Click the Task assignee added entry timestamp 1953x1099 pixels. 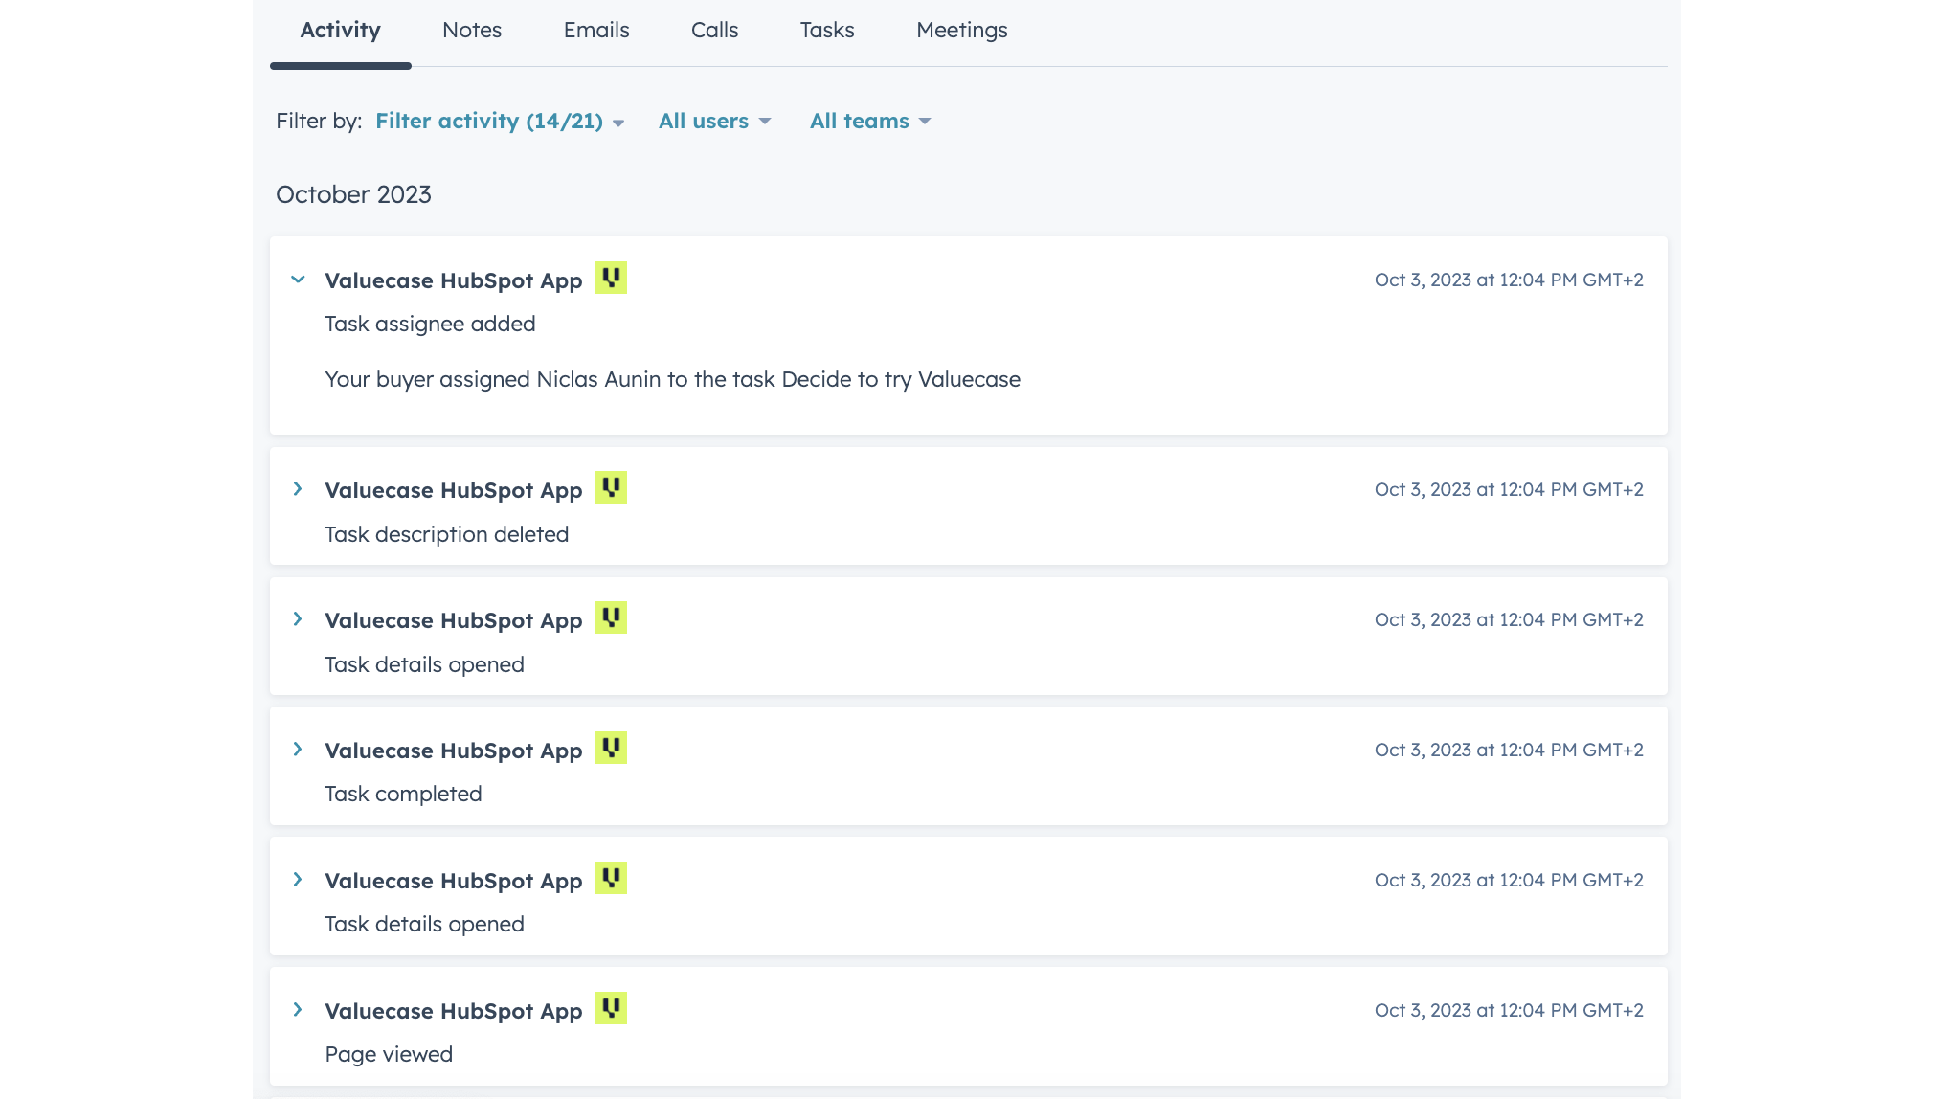tap(1509, 280)
